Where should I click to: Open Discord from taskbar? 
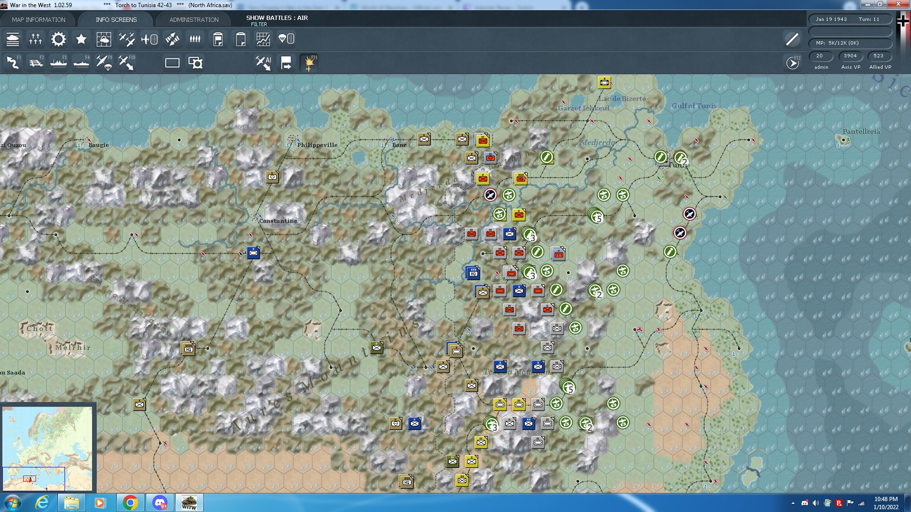[160, 503]
